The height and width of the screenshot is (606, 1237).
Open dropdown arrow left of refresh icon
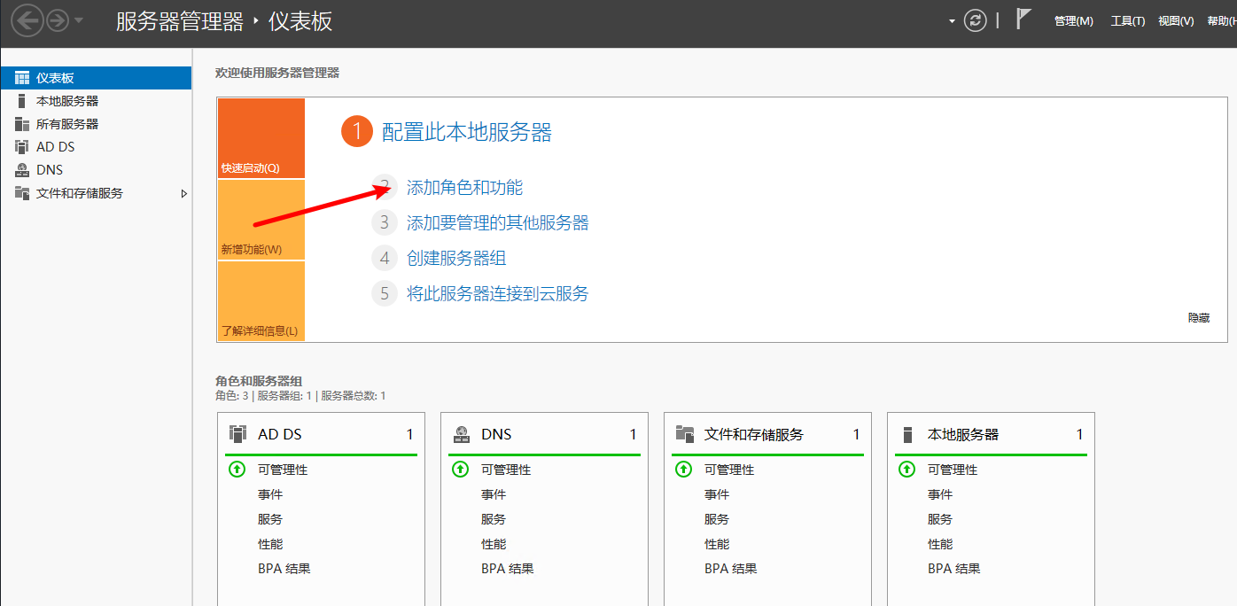coord(952,21)
